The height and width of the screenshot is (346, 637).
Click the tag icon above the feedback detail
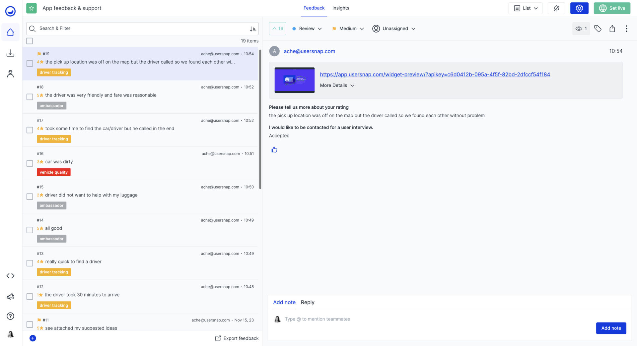coord(598,29)
